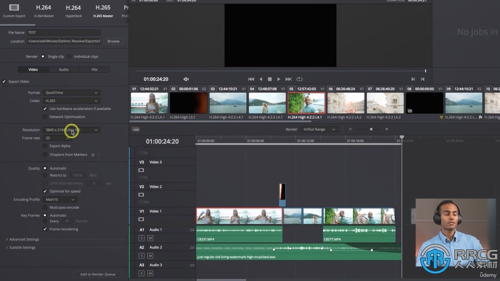Mute the Audio 3 track
Screen dimensions: 500x281
click(x=150, y=273)
